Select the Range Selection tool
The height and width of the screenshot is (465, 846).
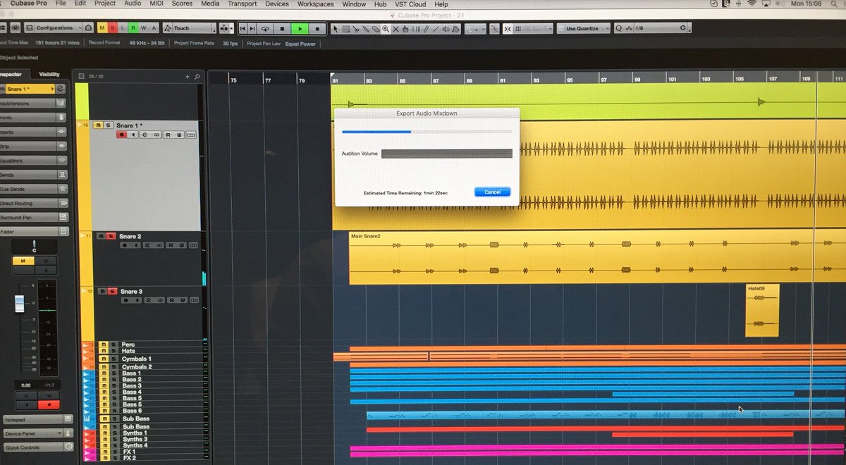pos(346,29)
